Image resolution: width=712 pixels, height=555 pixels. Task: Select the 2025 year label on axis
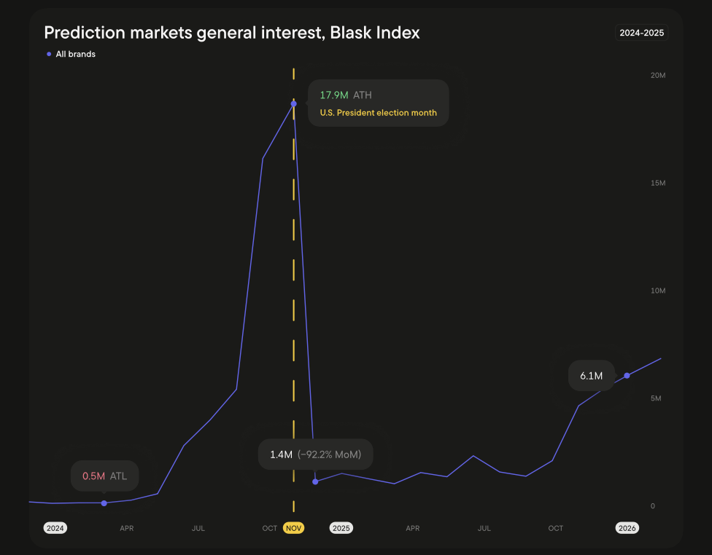pyautogui.click(x=341, y=528)
